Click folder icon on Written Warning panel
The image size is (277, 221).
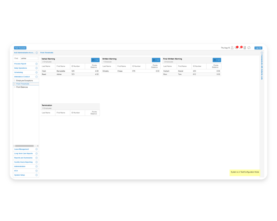pyautogui.click(x=154, y=60)
